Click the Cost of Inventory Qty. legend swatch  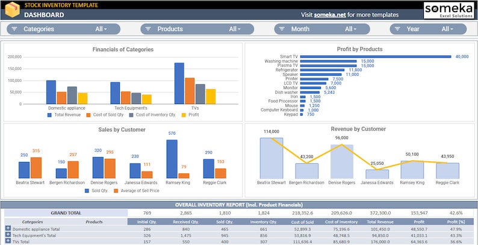tap(131, 115)
